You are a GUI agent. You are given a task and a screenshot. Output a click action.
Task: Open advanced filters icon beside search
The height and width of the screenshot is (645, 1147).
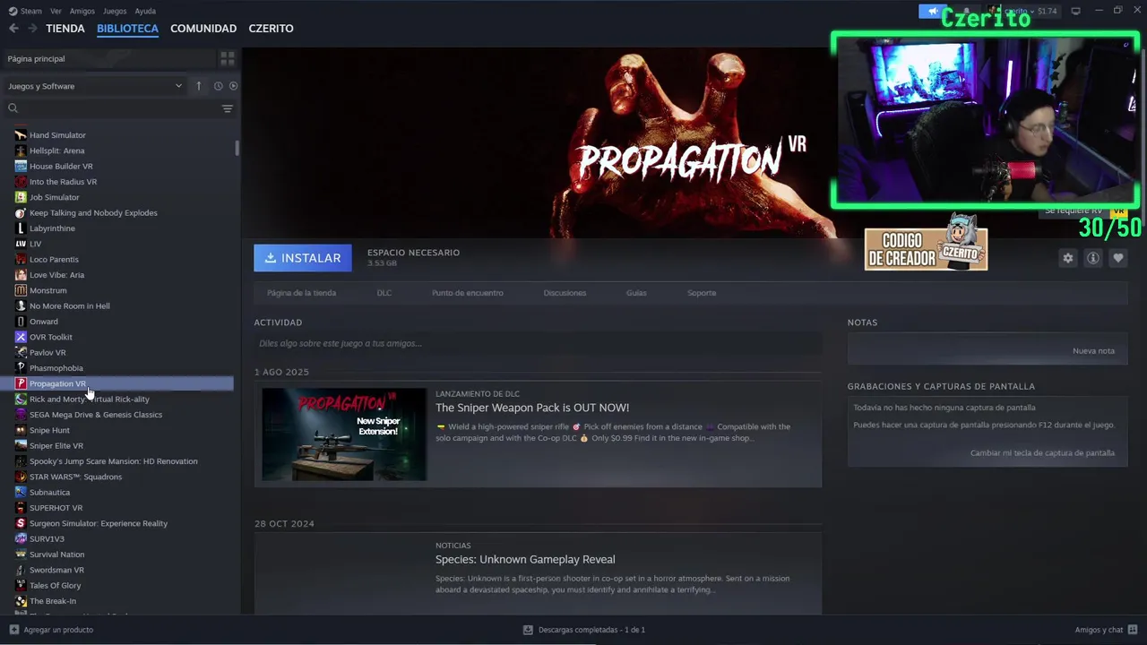tap(228, 108)
